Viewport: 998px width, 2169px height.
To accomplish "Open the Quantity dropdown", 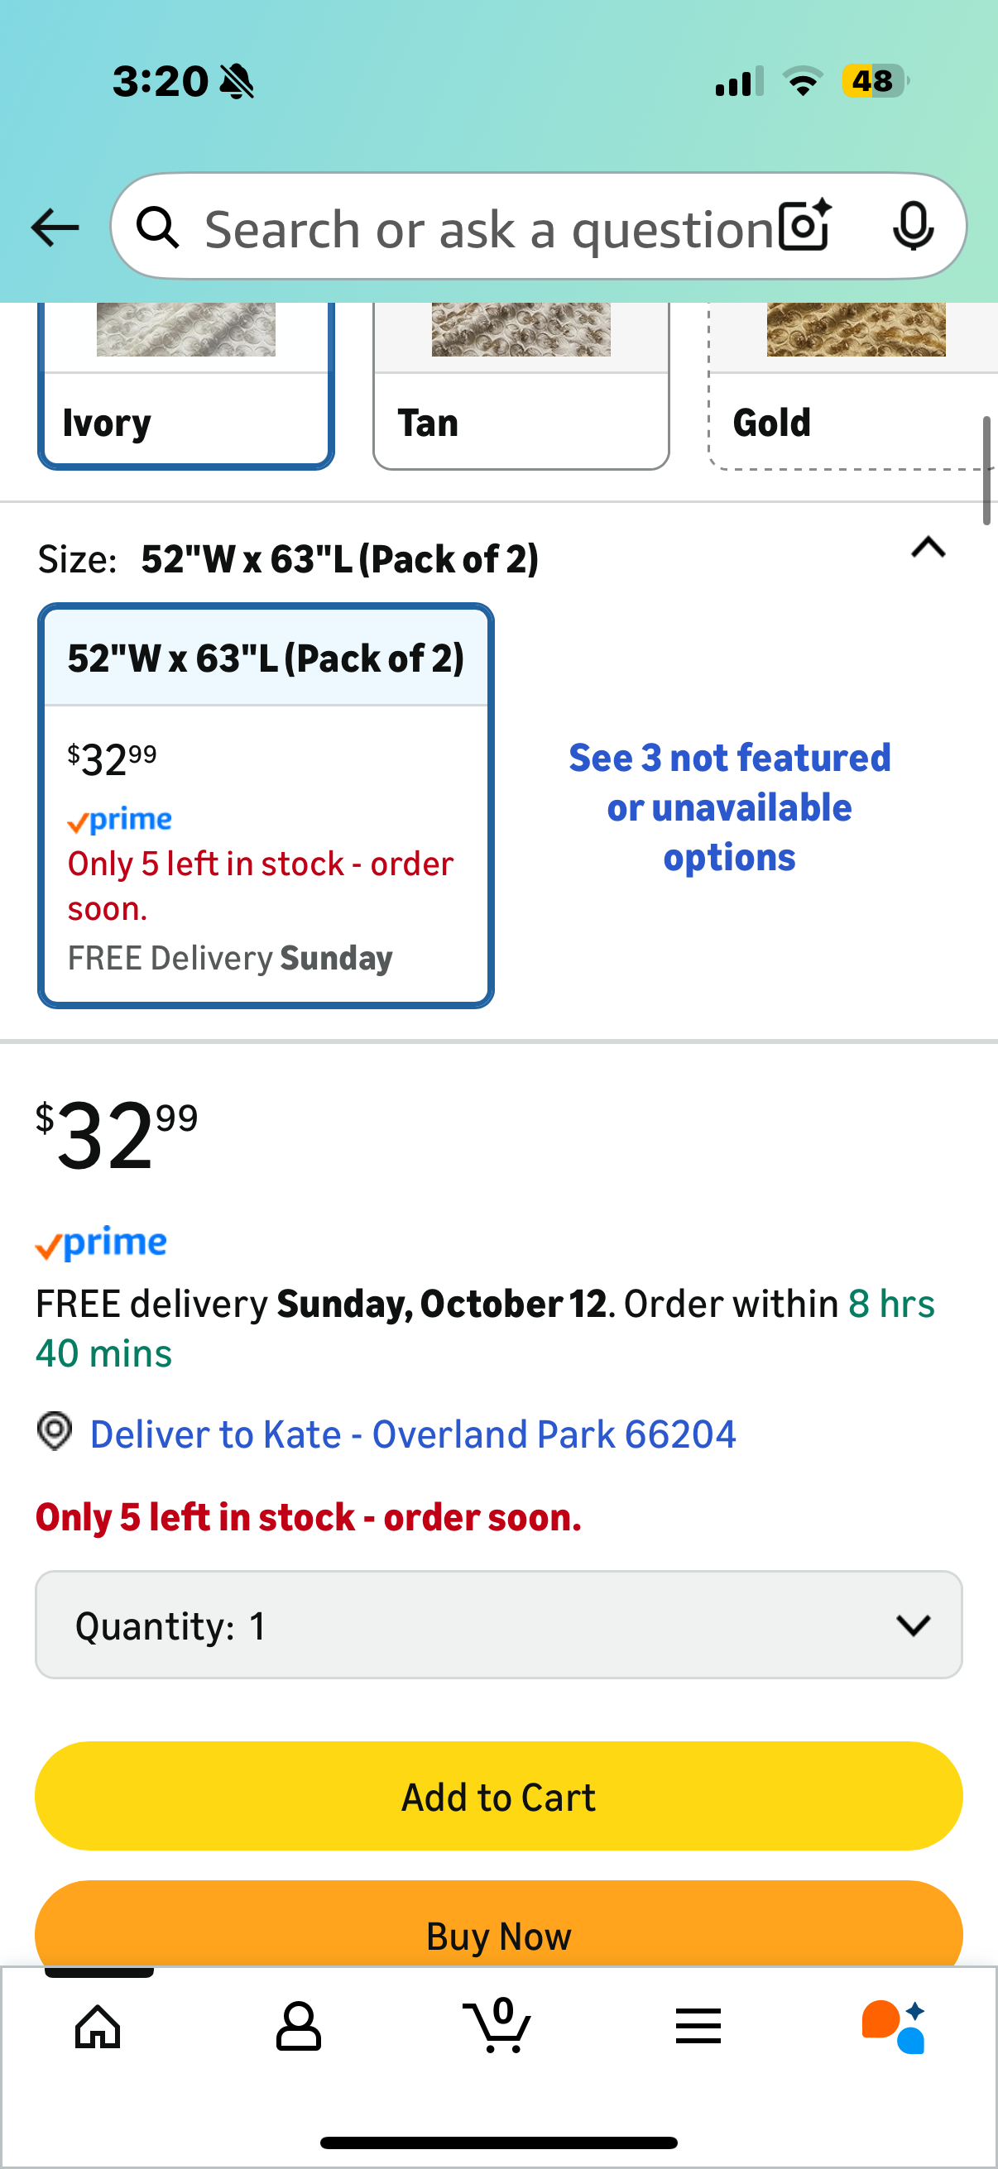I will coord(498,1624).
